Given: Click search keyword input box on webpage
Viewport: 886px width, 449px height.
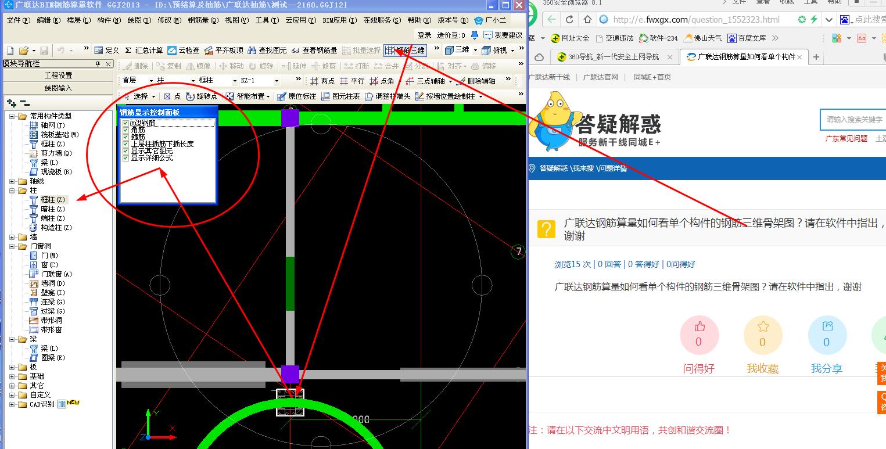Looking at the screenshot, I should coord(853,119).
